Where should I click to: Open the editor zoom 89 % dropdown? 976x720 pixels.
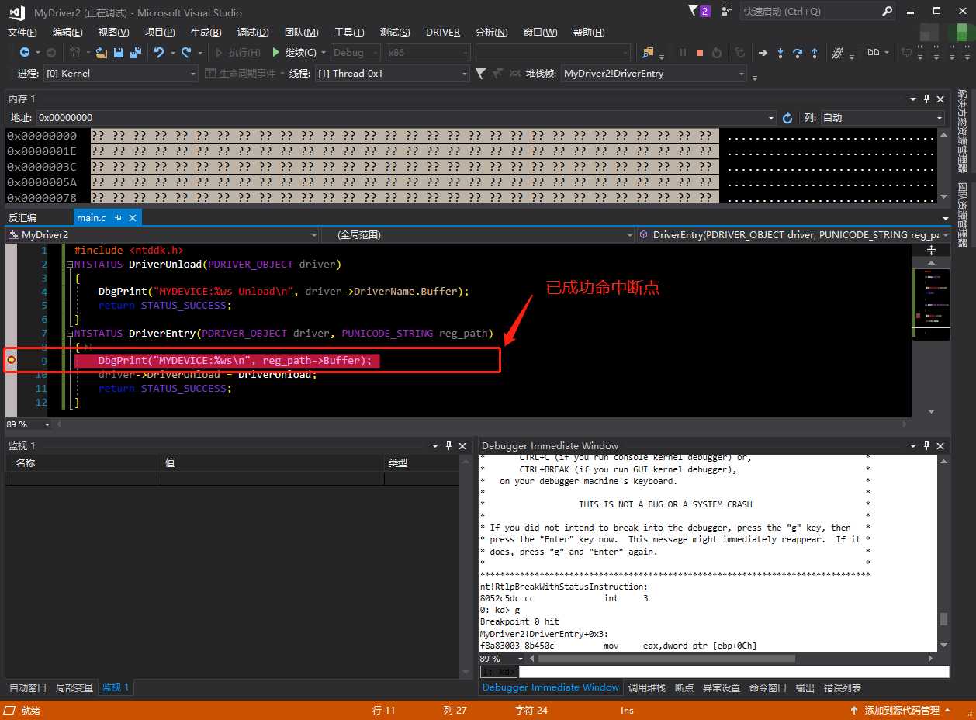point(47,424)
